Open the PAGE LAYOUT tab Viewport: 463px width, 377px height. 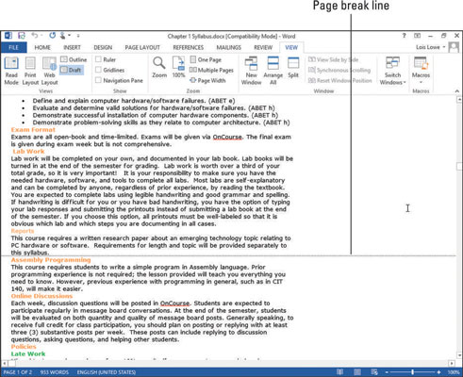click(142, 47)
